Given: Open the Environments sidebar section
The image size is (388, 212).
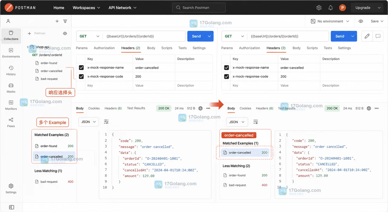Looking at the screenshot, I should tap(11, 53).
